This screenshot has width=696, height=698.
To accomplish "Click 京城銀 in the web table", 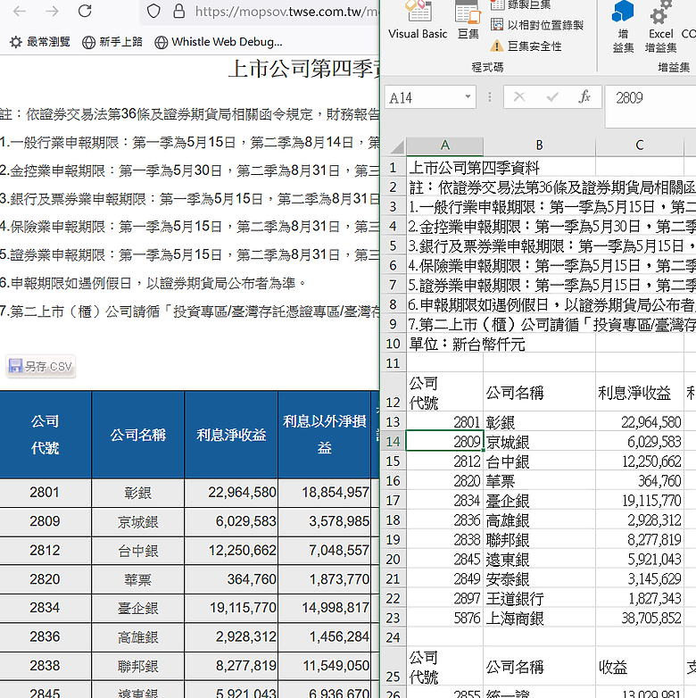I will [x=138, y=522].
